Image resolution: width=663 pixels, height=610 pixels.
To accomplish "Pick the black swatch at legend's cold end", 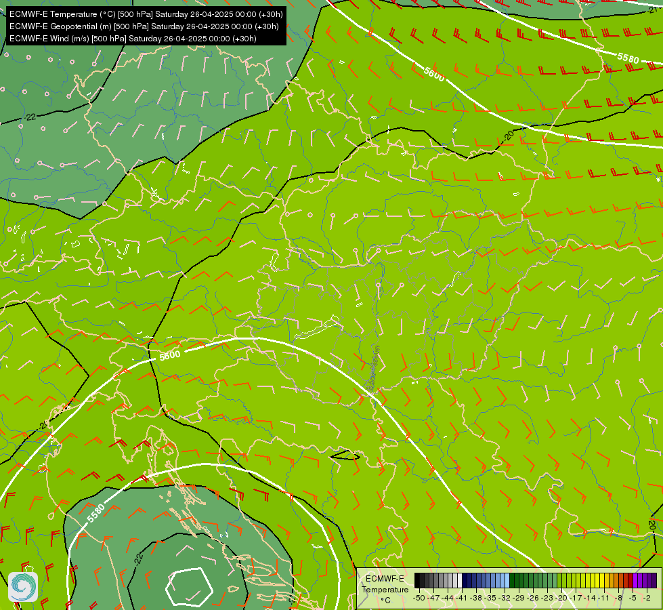I will (417, 580).
